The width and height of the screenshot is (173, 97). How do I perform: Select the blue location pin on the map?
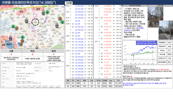pos(19,44)
